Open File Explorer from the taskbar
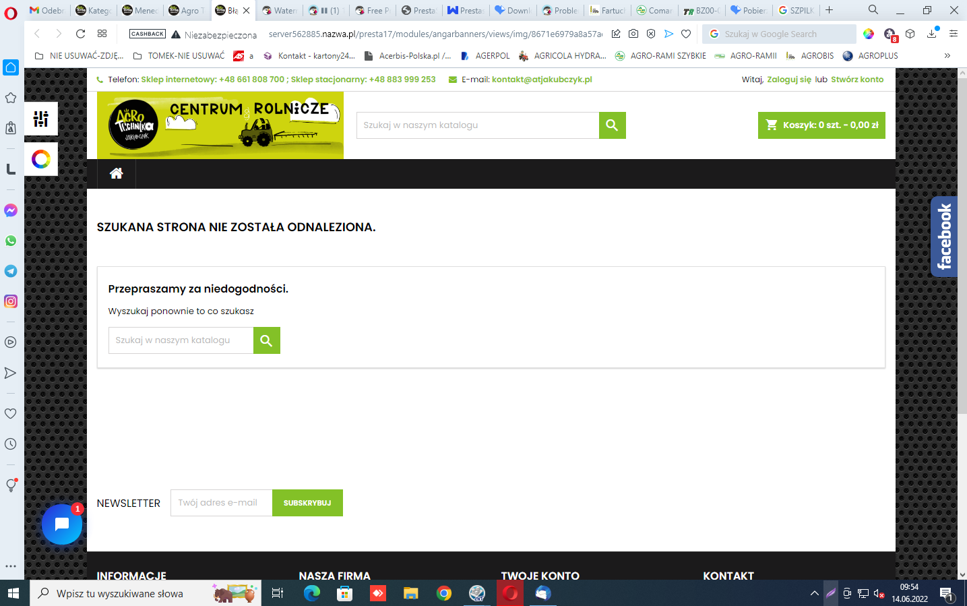Screen dimensions: 967x606 (411, 593)
